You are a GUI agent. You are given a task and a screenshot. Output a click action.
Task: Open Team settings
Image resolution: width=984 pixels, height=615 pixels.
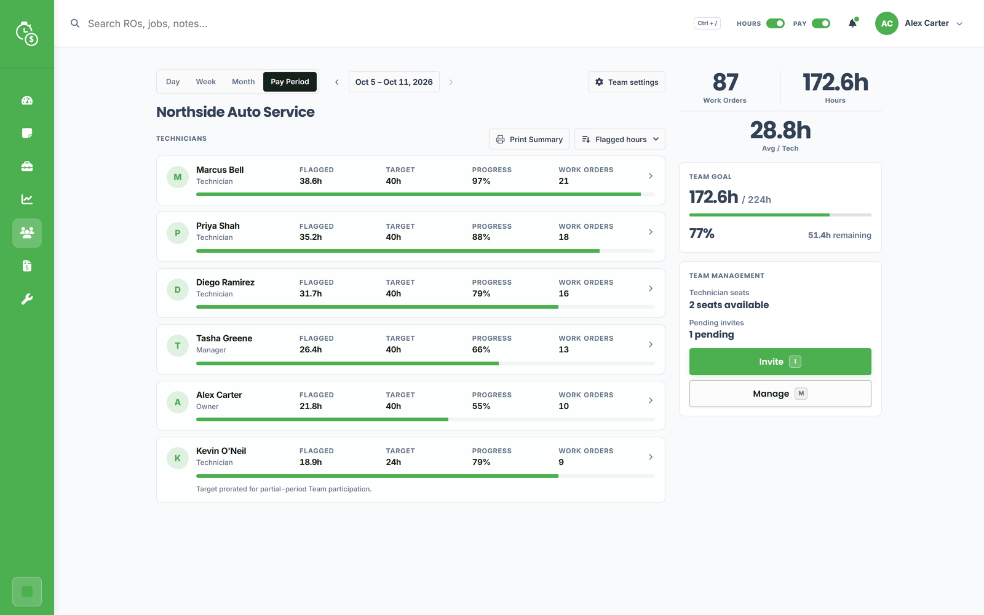[x=627, y=82]
